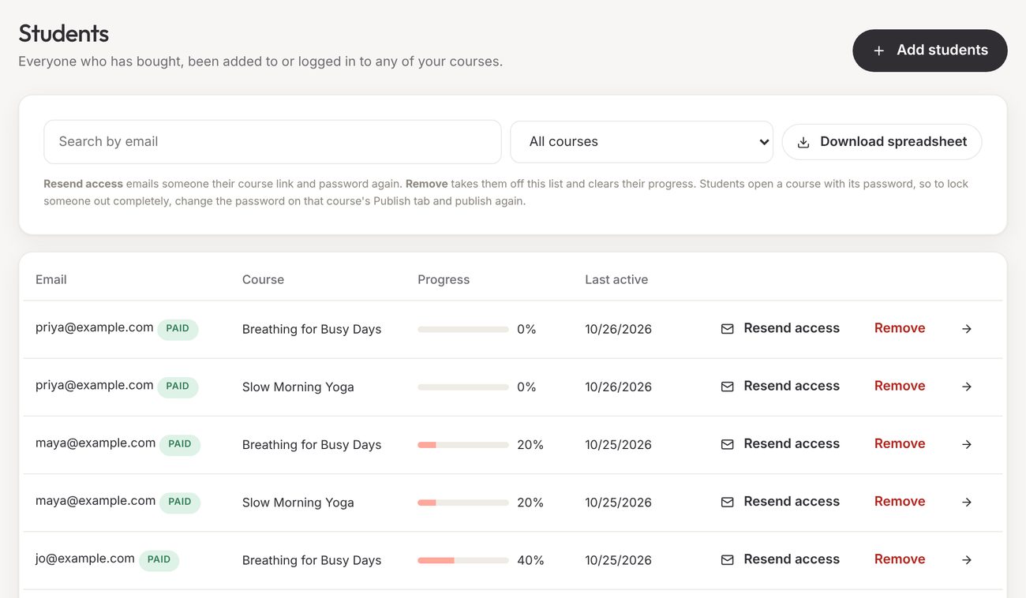Screen dimensions: 1026x598
Task: Remove priya from Breathing for Busy Days
Action: 900,328
